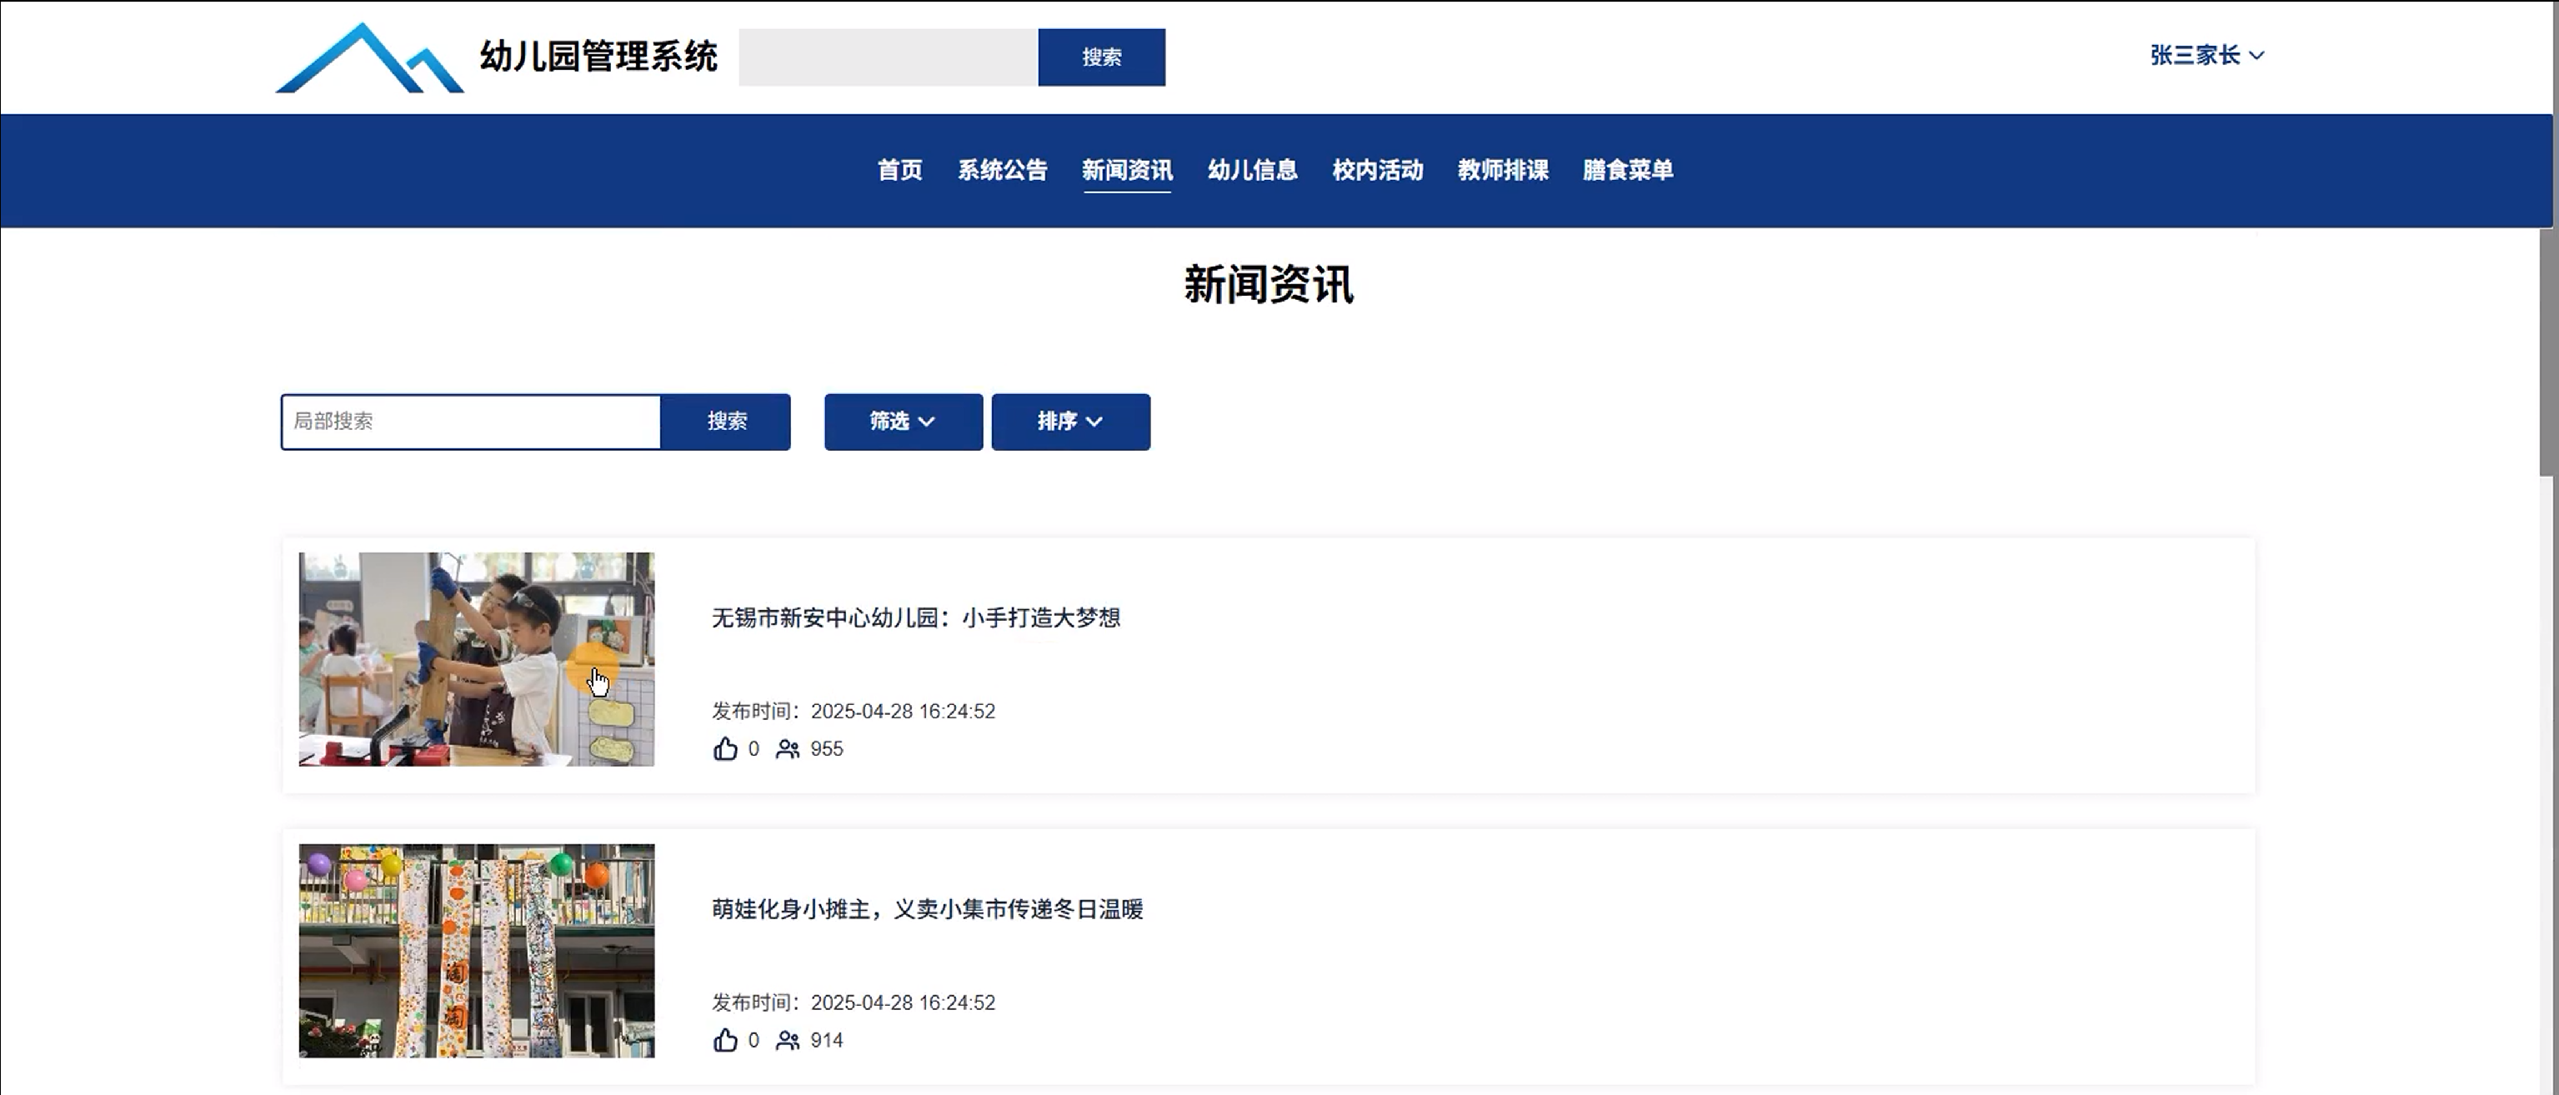Image resolution: width=2559 pixels, height=1095 pixels.
Task: Like the second news article with thumbs-up
Action: 725,1039
